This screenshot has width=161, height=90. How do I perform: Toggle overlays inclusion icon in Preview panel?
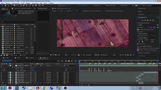click(x=154, y=27)
